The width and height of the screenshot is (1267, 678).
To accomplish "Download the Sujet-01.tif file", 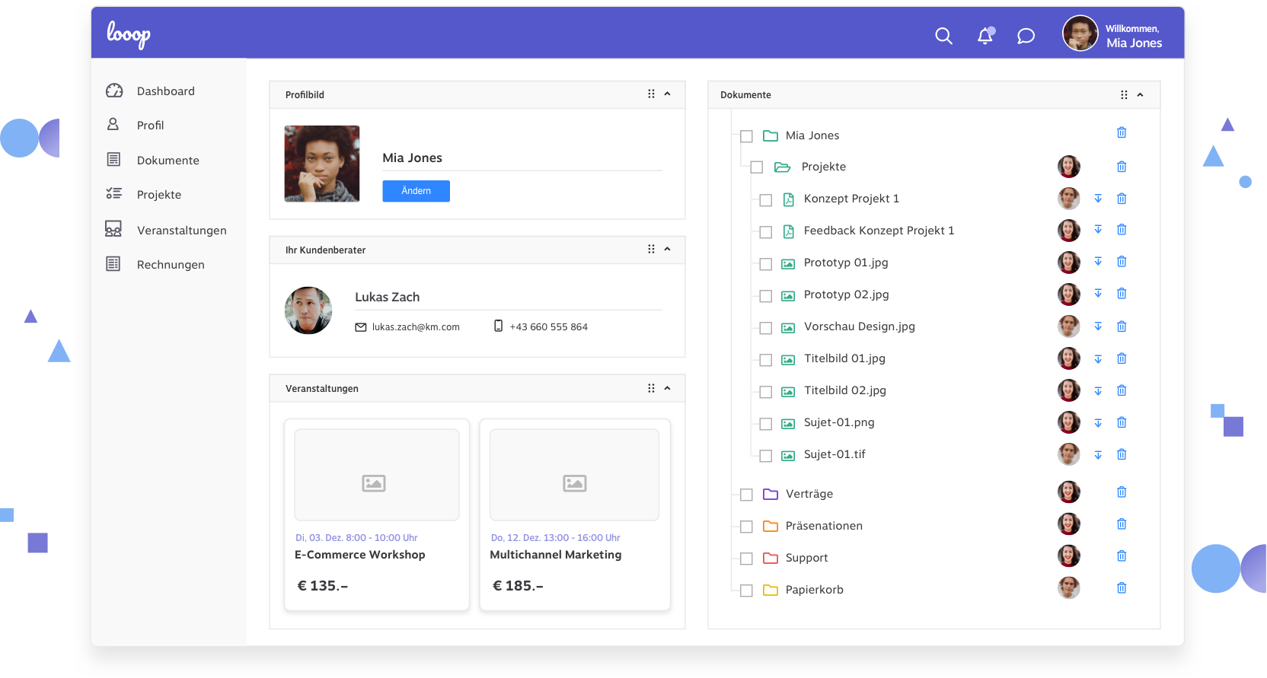I will 1098,455.
